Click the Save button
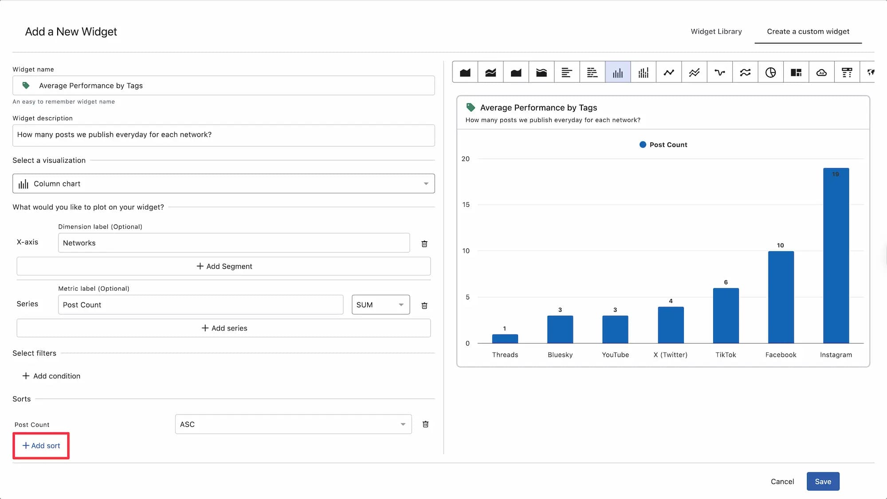 point(823,481)
